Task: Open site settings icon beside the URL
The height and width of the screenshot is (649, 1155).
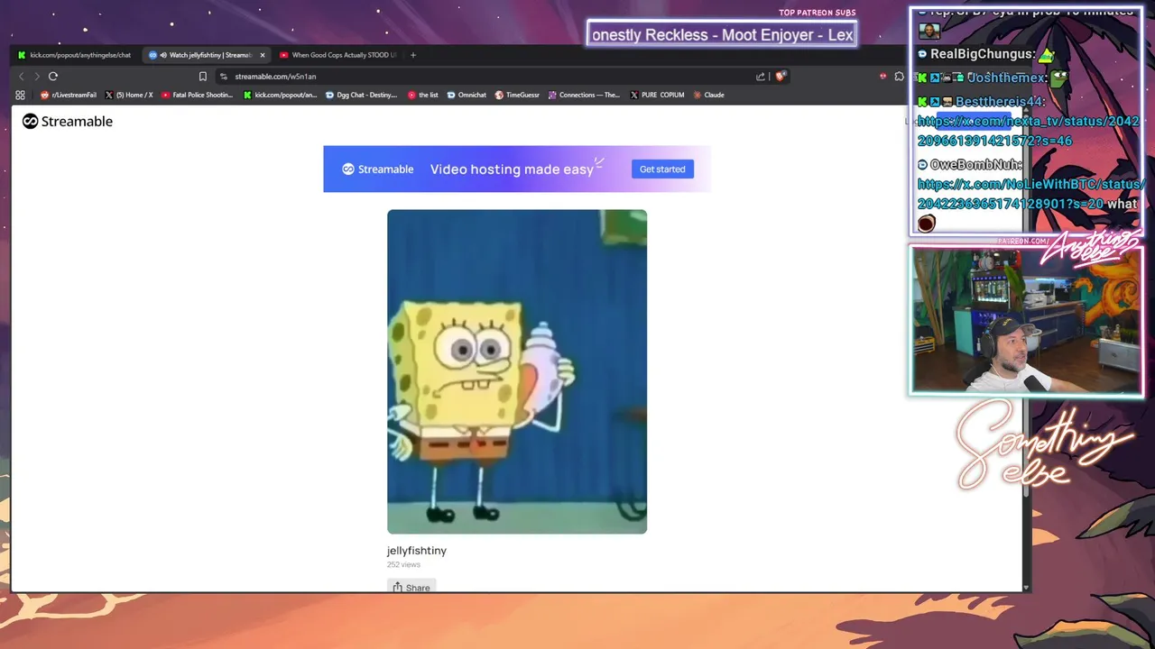Action: click(x=224, y=77)
